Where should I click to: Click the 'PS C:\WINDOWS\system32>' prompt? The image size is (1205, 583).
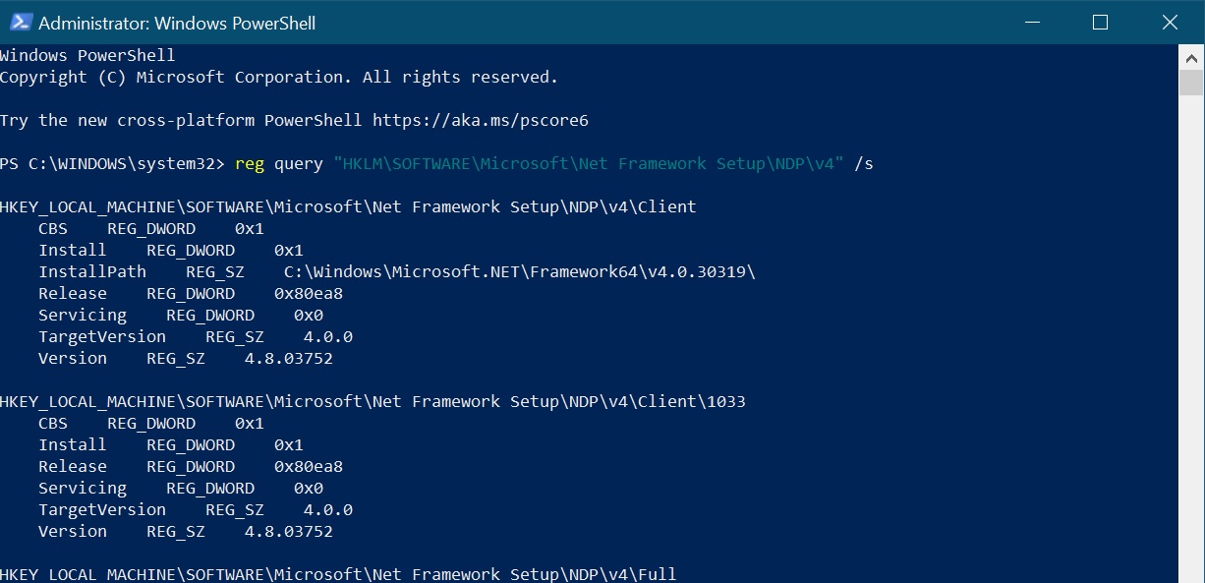pyautogui.click(x=112, y=163)
